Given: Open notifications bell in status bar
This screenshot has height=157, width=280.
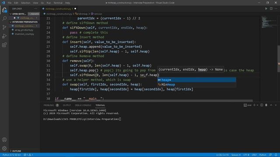Looking at the screenshot, I should pyautogui.click(x=276, y=155).
